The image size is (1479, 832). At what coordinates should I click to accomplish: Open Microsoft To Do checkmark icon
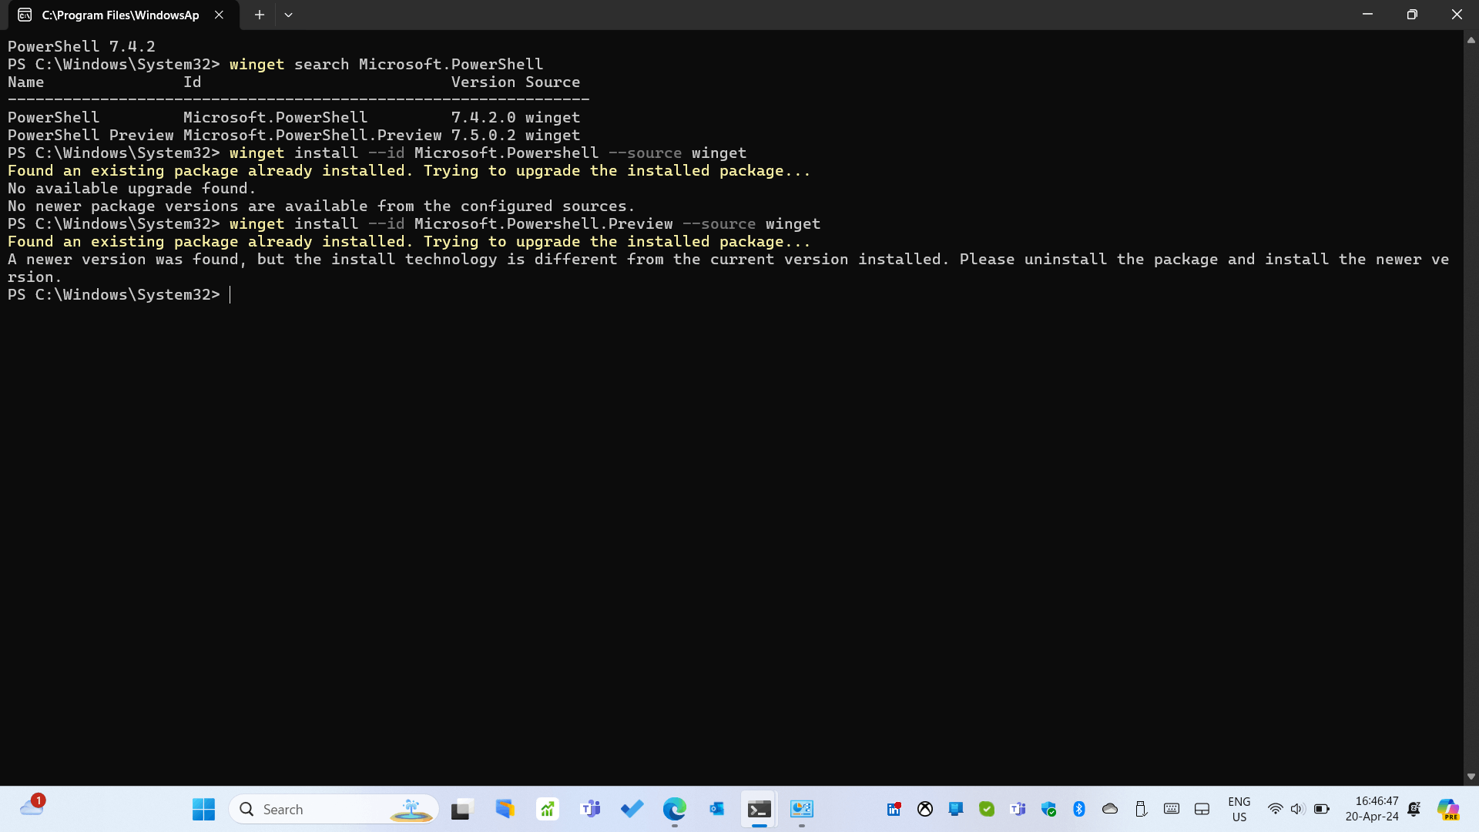(632, 809)
